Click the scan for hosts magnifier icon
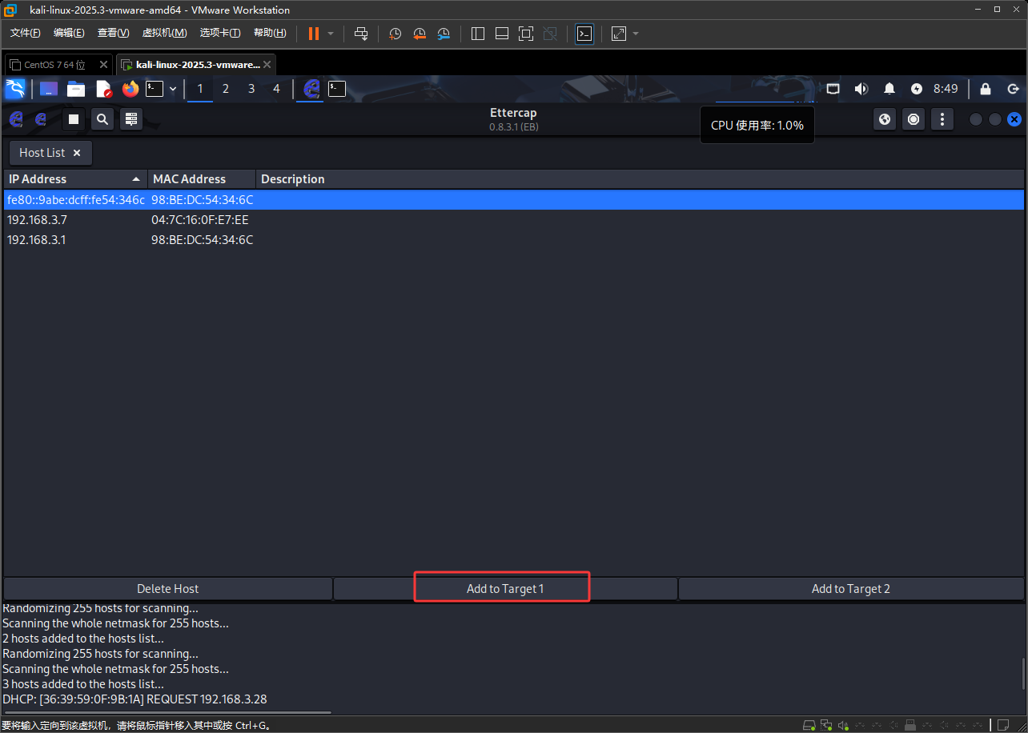The image size is (1028, 733). [102, 119]
